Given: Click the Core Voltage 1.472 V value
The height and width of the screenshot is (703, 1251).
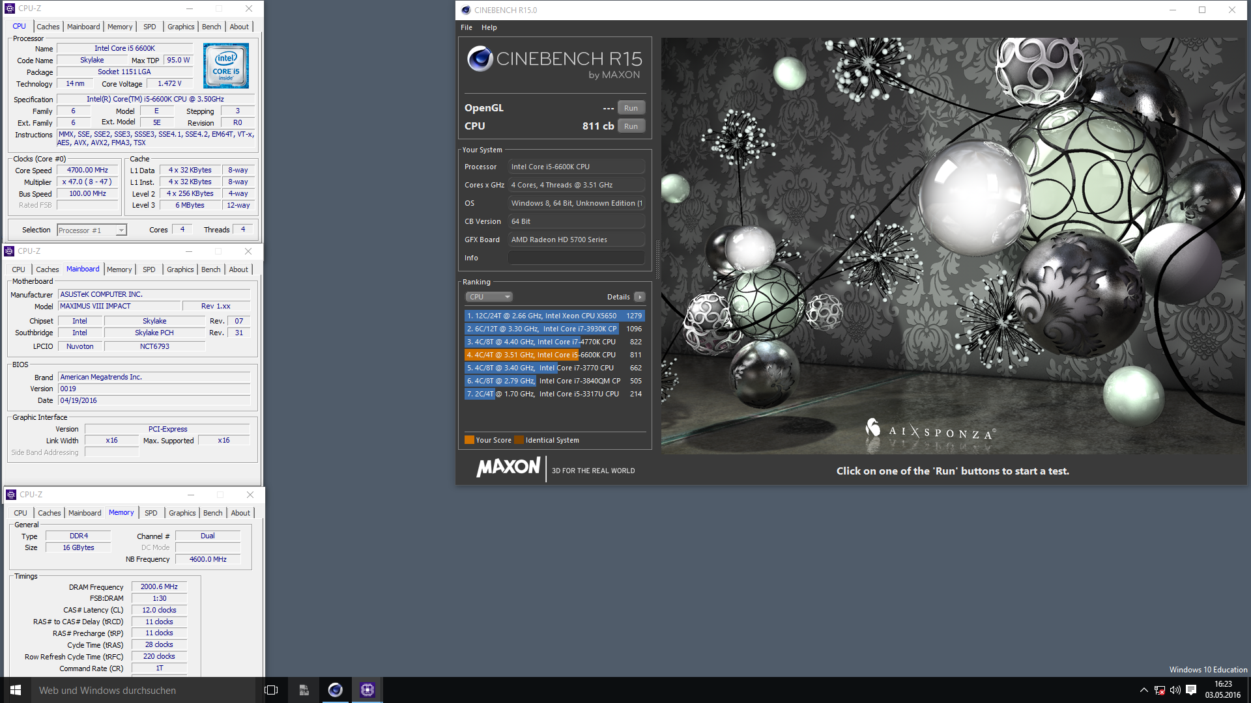Looking at the screenshot, I should 169,83.
